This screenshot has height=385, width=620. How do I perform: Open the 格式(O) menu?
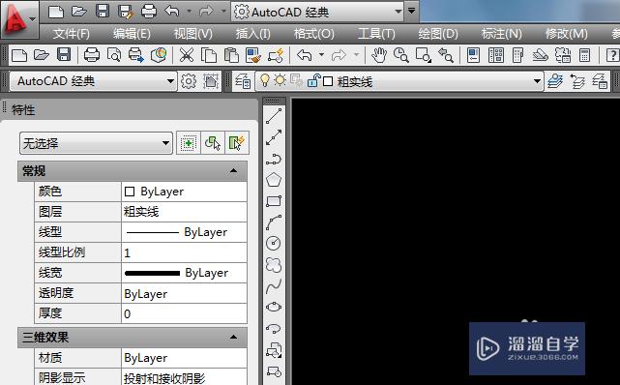click(313, 34)
